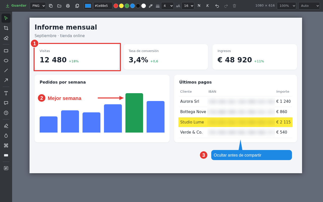Click the 'Mejor semana' text annotation
Viewport: 323px width, 202px height.
65,98
